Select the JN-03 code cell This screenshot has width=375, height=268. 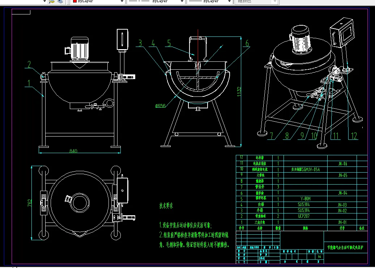342,205
